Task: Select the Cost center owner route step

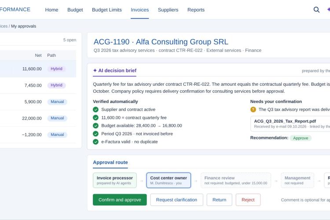Action: [169, 180]
